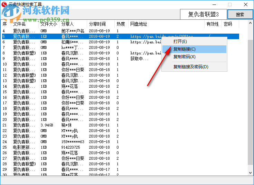Minimize the window
Image resolution: width=254 pixels, height=185 pixels.
tap(214, 5)
